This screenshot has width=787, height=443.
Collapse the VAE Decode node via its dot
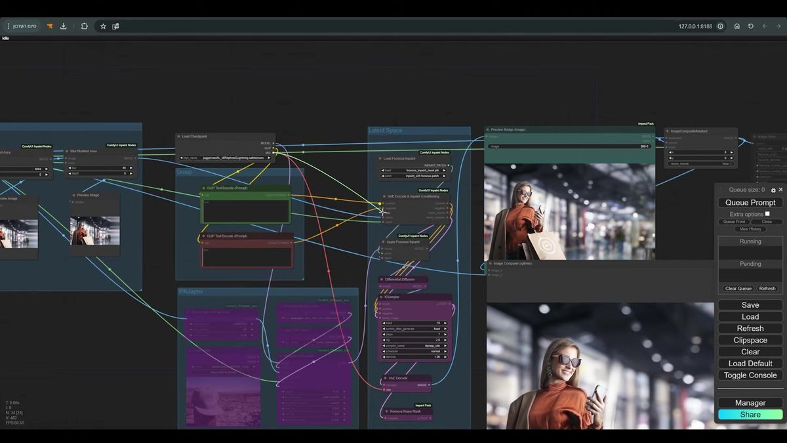tap(386, 378)
